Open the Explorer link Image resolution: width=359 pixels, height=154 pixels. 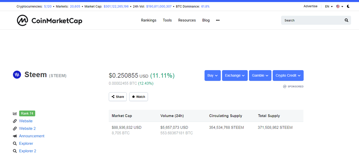26,143
